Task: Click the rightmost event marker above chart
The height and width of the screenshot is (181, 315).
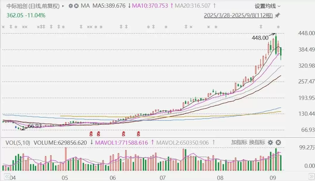Action: (x=278, y=27)
